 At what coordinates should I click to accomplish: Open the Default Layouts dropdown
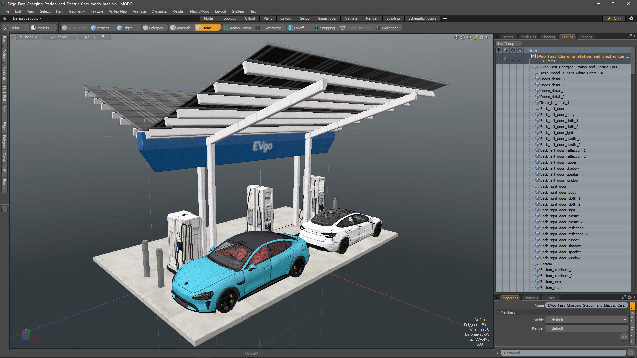coord(27,18)
